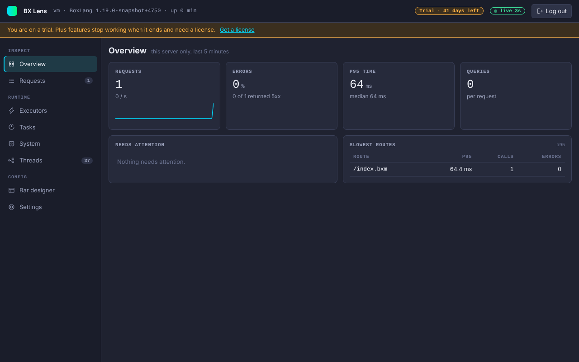Click the CALLS column header
The width and height of the screenshot is (579, 362).
(x=505, y=157)
